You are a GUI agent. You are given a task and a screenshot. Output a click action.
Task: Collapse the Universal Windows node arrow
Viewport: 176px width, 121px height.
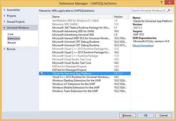pos(4,28)
